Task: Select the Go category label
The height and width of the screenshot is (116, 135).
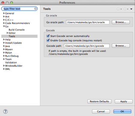Action: pos(7,26)
